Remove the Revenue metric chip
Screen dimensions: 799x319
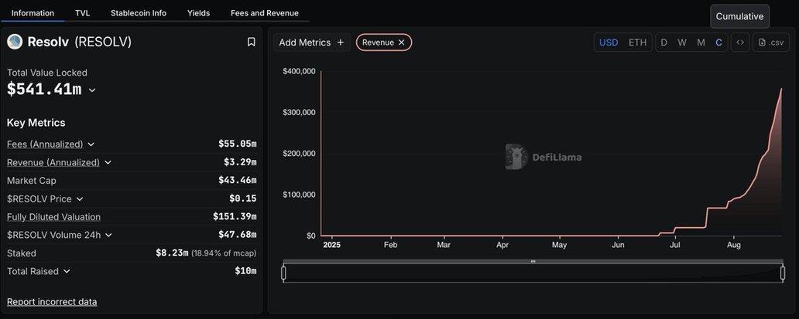[402, 42]
